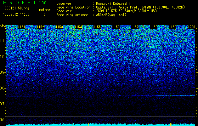Click the observer name Masayuki Kobayashi

113,3
